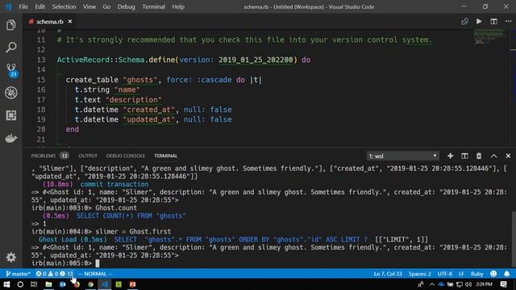Screen dimensions: 516x290
Task: Open Task View on taskbar
Action: [x=34, y=284]
